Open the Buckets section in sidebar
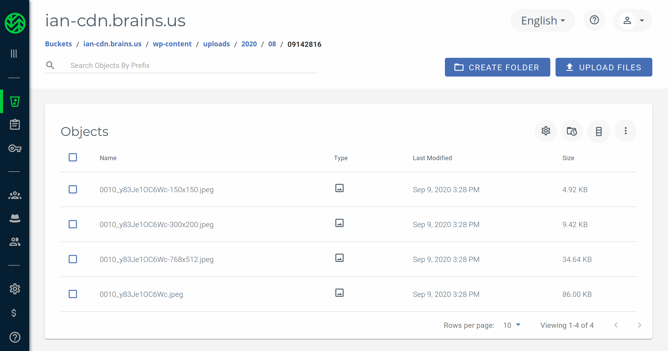The height and width of the screenshot is (351, 668). pyautogui.click(x=15, y=101)
